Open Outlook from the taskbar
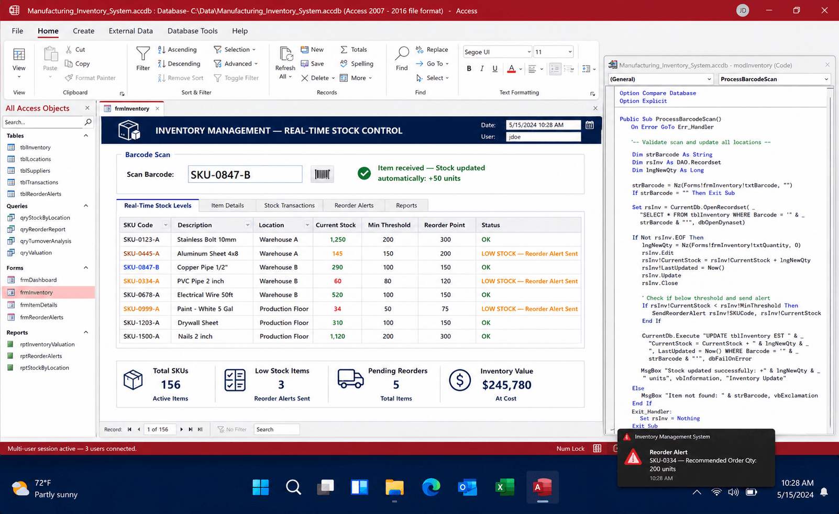This screenshot has height=514, width=839. pos(467,487)
